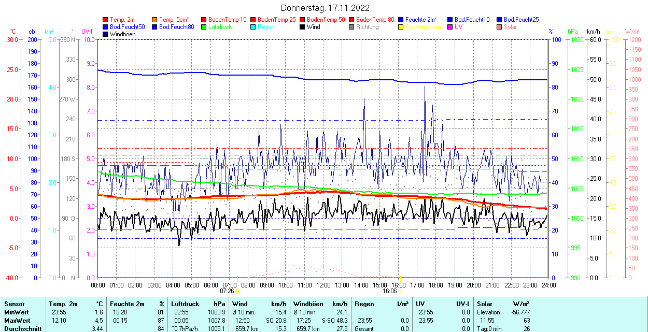Click the magenta UV legend swatch
This screenshot has height=332, width=648.
pyautogui.click(x=450, y=27)
